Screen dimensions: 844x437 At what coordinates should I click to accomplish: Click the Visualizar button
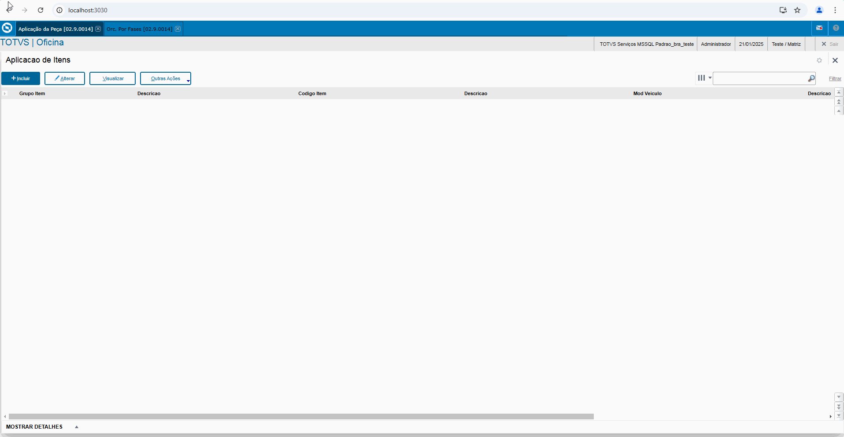coord(112,78)
